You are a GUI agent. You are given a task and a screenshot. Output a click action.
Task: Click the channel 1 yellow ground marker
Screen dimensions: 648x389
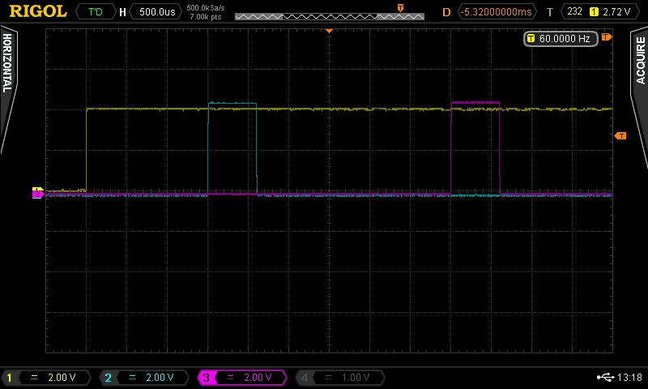click(36, 190)
